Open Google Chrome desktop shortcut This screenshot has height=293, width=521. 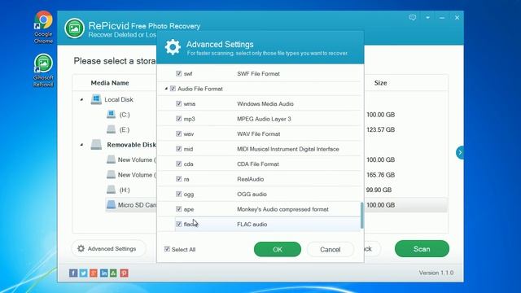click(43, 27)
